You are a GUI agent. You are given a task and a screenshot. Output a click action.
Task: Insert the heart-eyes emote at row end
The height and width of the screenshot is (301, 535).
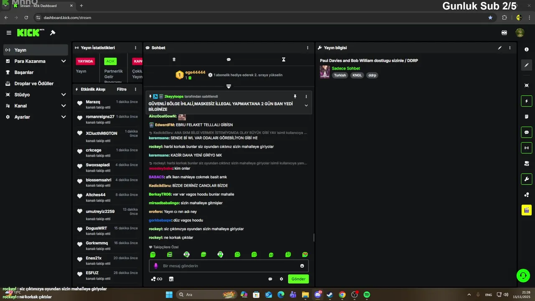click(x=305, y=254)
